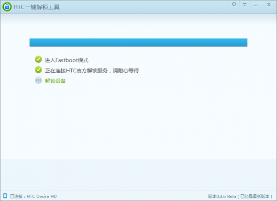Click the HTC一键解锁工具 window title
The width and height of the screenshot is (277, 201).
tap(36, 7)
